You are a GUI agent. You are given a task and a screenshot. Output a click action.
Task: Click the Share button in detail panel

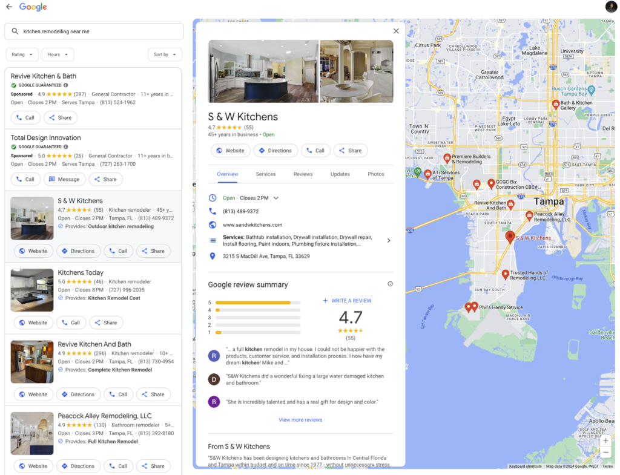[351, 151]
